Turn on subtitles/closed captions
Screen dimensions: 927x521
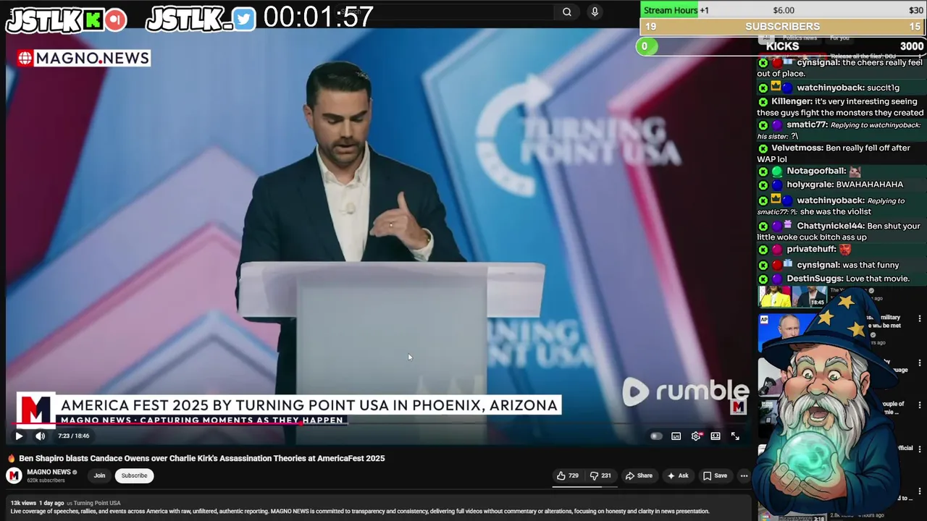tap(676, 436)
